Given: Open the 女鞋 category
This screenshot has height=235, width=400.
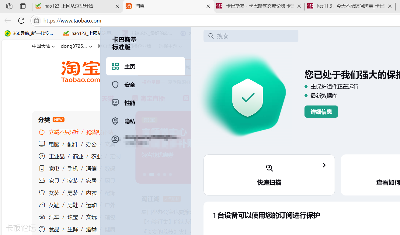Looking at the screenshot, I should tap(54, 205).
